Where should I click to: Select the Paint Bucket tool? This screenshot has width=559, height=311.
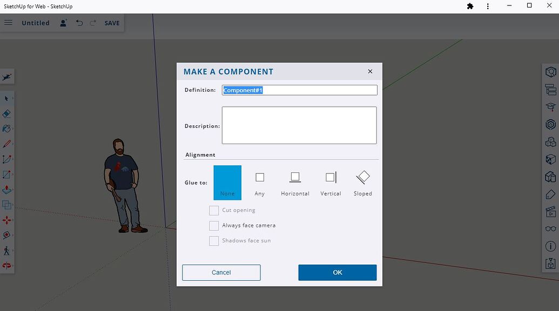[x=7, y=129]
